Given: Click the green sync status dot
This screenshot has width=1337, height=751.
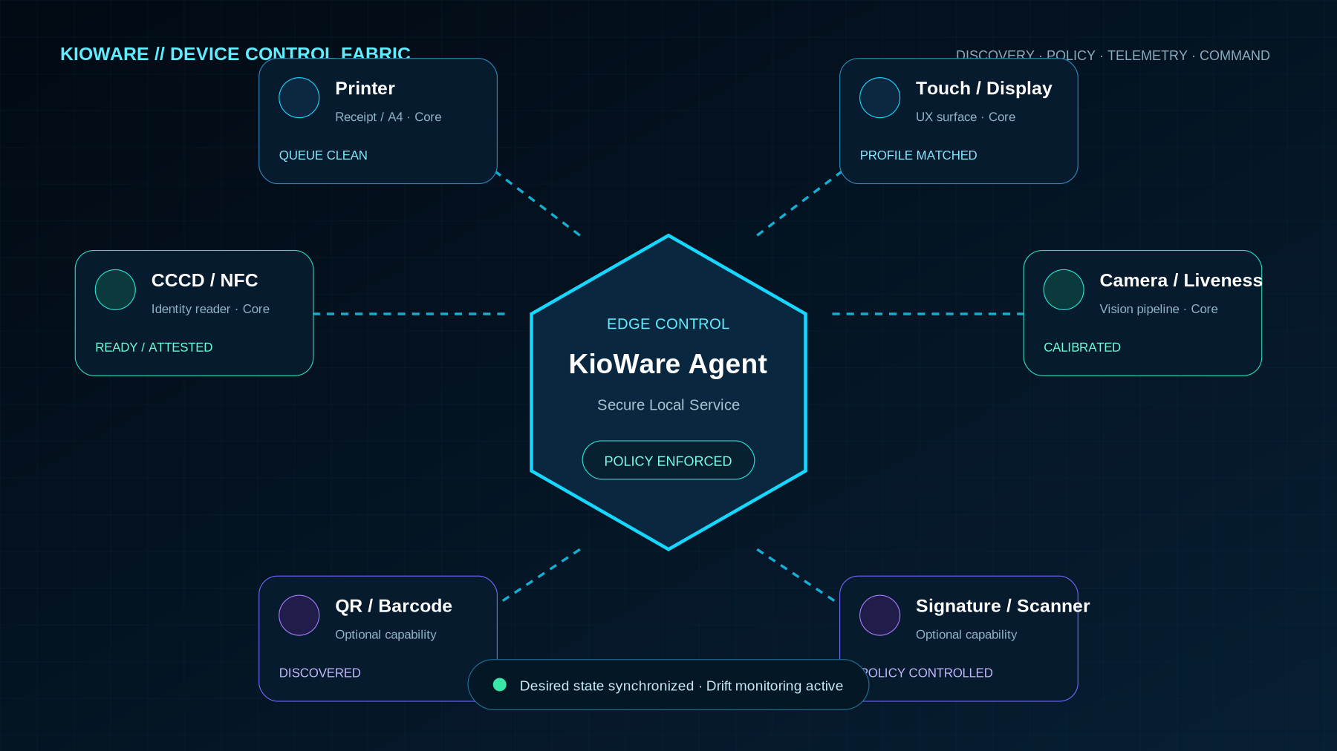Looking at the screenshot, I should (500, 685).
